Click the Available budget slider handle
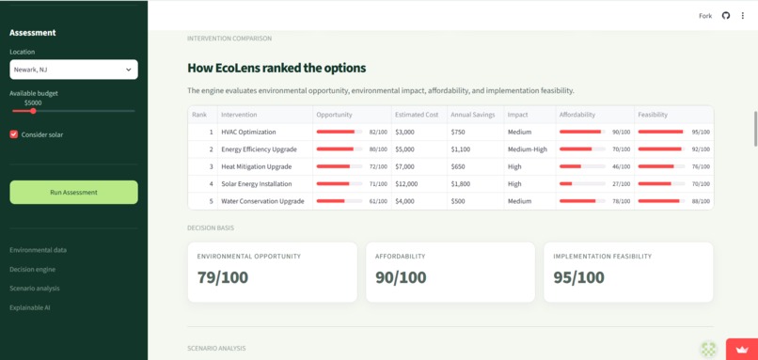This screenshot has height=360, width=758. (33, 111)
